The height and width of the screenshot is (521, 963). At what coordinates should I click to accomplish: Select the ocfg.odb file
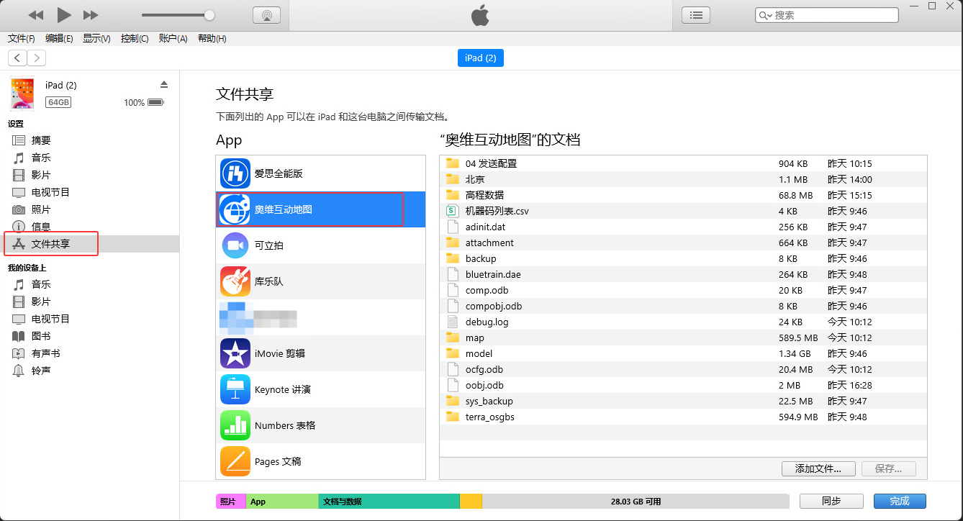tap(683, 369)
